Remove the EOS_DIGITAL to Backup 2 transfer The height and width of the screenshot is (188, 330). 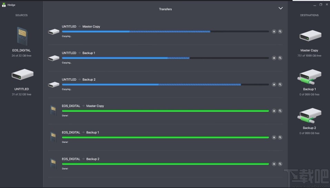[x=274, y=164]
